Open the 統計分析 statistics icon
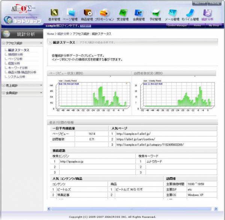This screenshot has width=225, height=220. pyautogui.click(x=207, y=12)
